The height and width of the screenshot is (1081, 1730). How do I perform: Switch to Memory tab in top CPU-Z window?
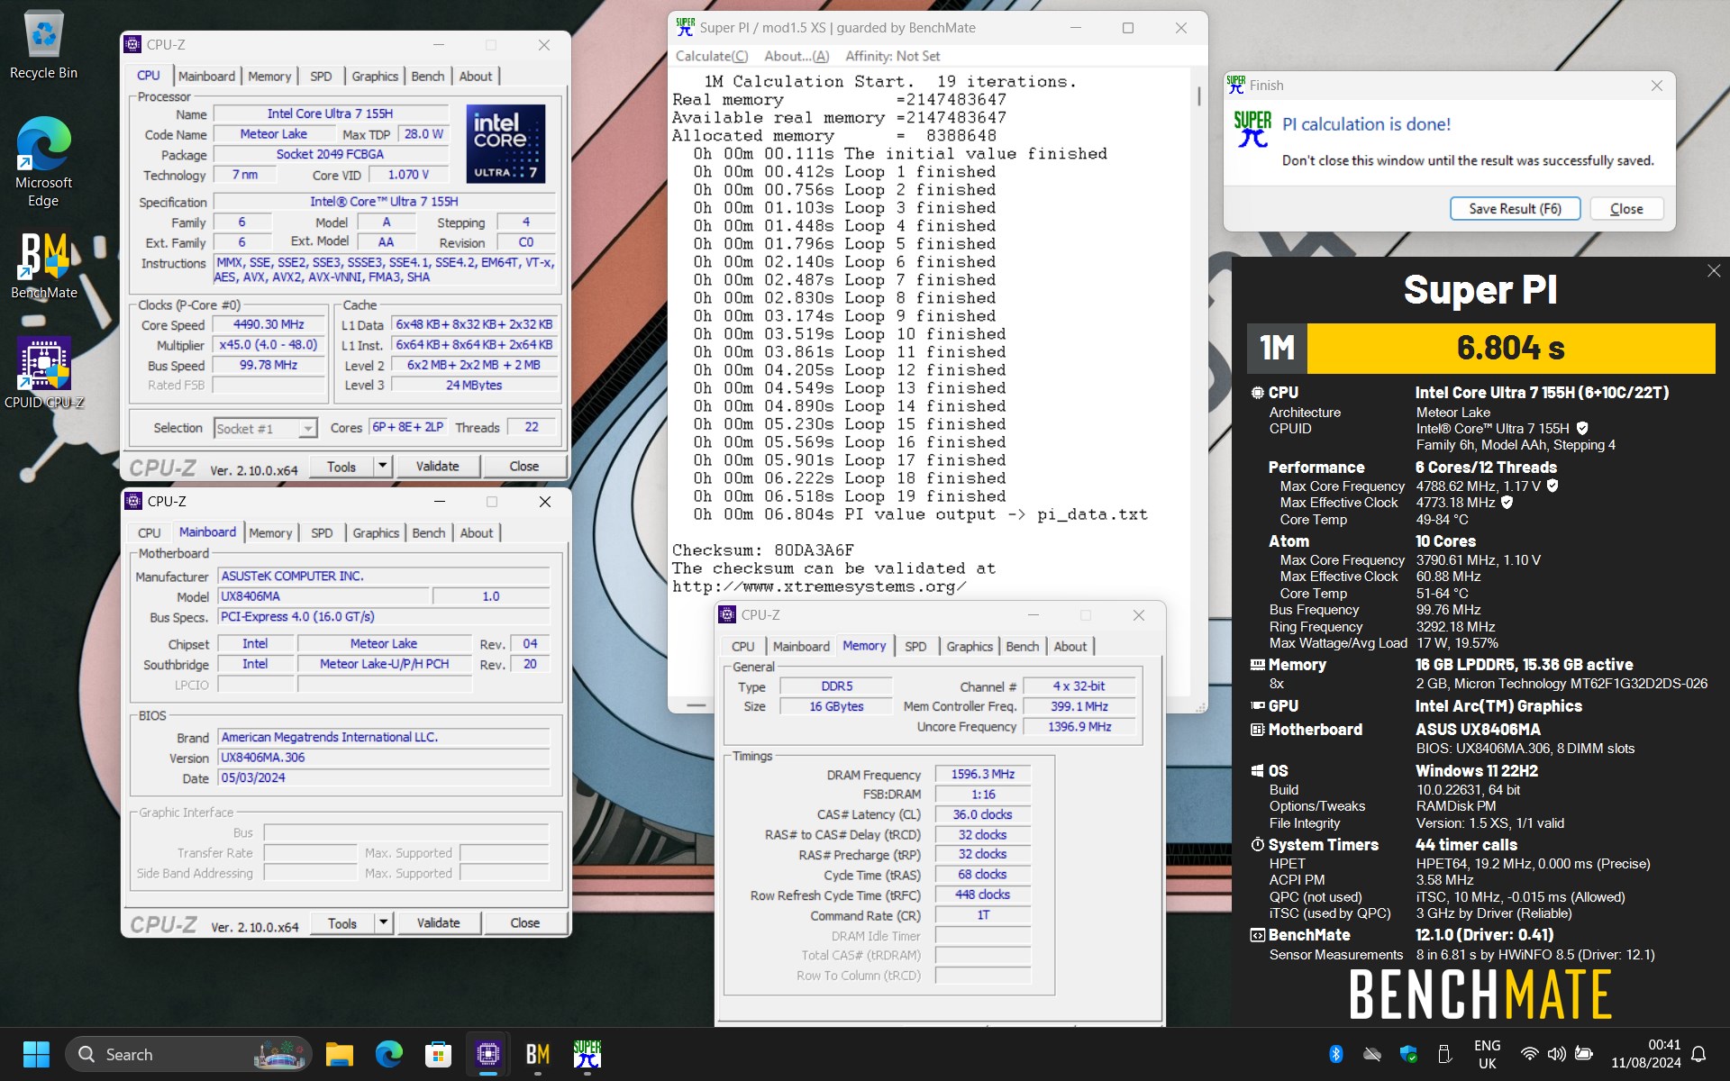tap(269, 77)
